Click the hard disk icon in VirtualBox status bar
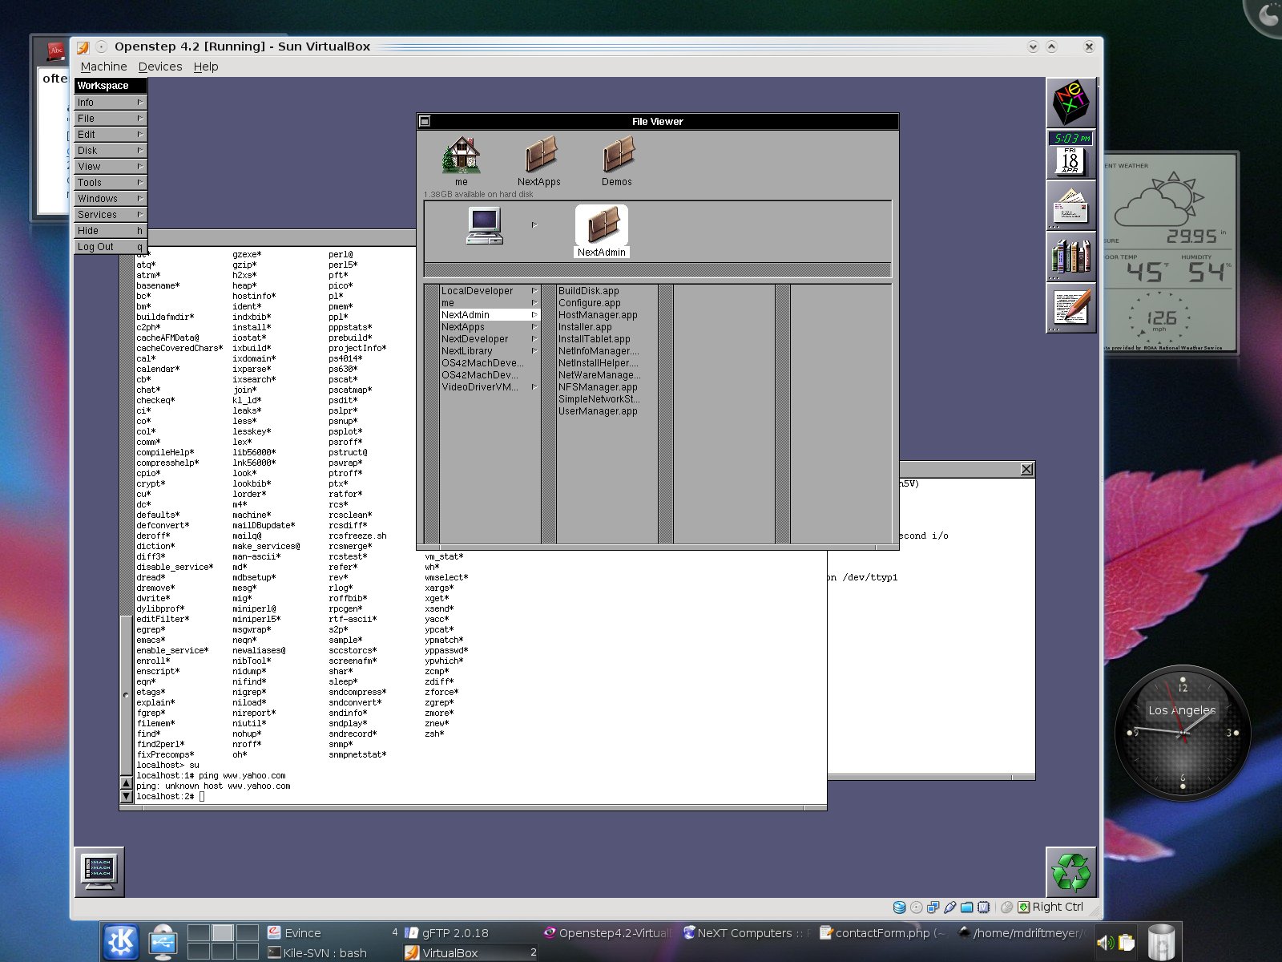The height and width of the screenshot is (962, 1282). [x=899, y=907]
